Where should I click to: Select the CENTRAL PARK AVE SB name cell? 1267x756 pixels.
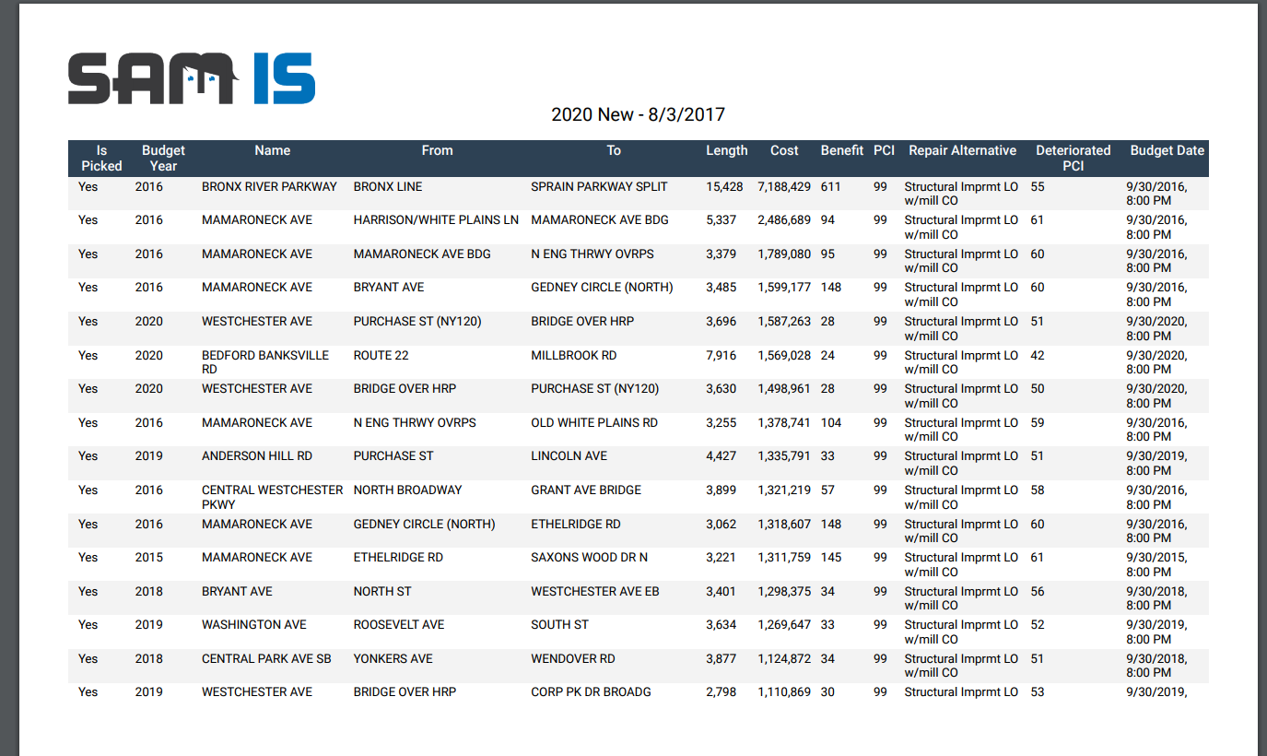pos(266,659)
